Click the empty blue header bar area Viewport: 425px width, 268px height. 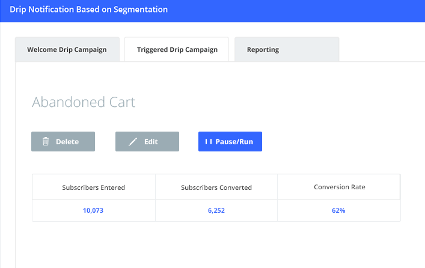pyautogui.click(x=301, y=10)
